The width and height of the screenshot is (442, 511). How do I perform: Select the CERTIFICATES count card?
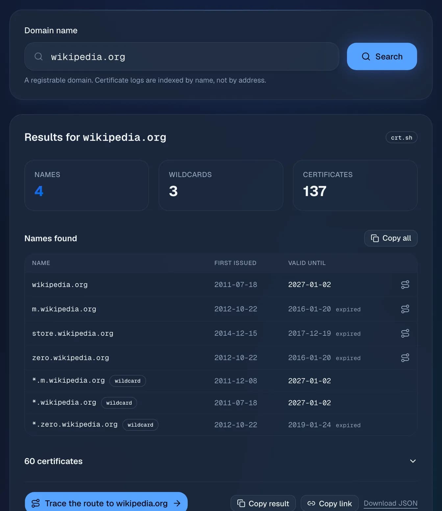tap(355, 185)
